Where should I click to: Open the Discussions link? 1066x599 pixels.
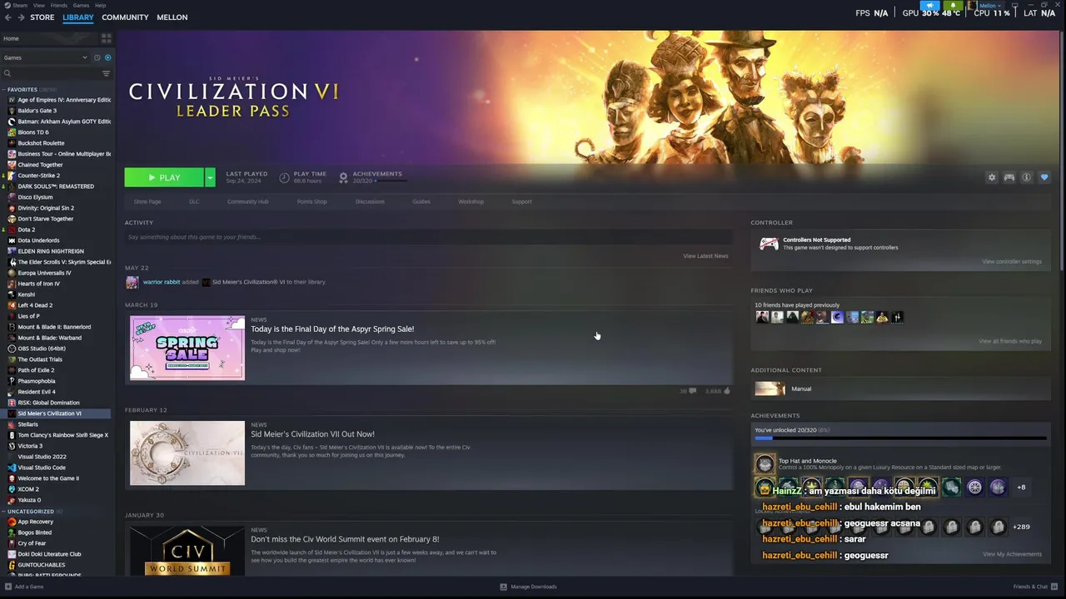370,201
